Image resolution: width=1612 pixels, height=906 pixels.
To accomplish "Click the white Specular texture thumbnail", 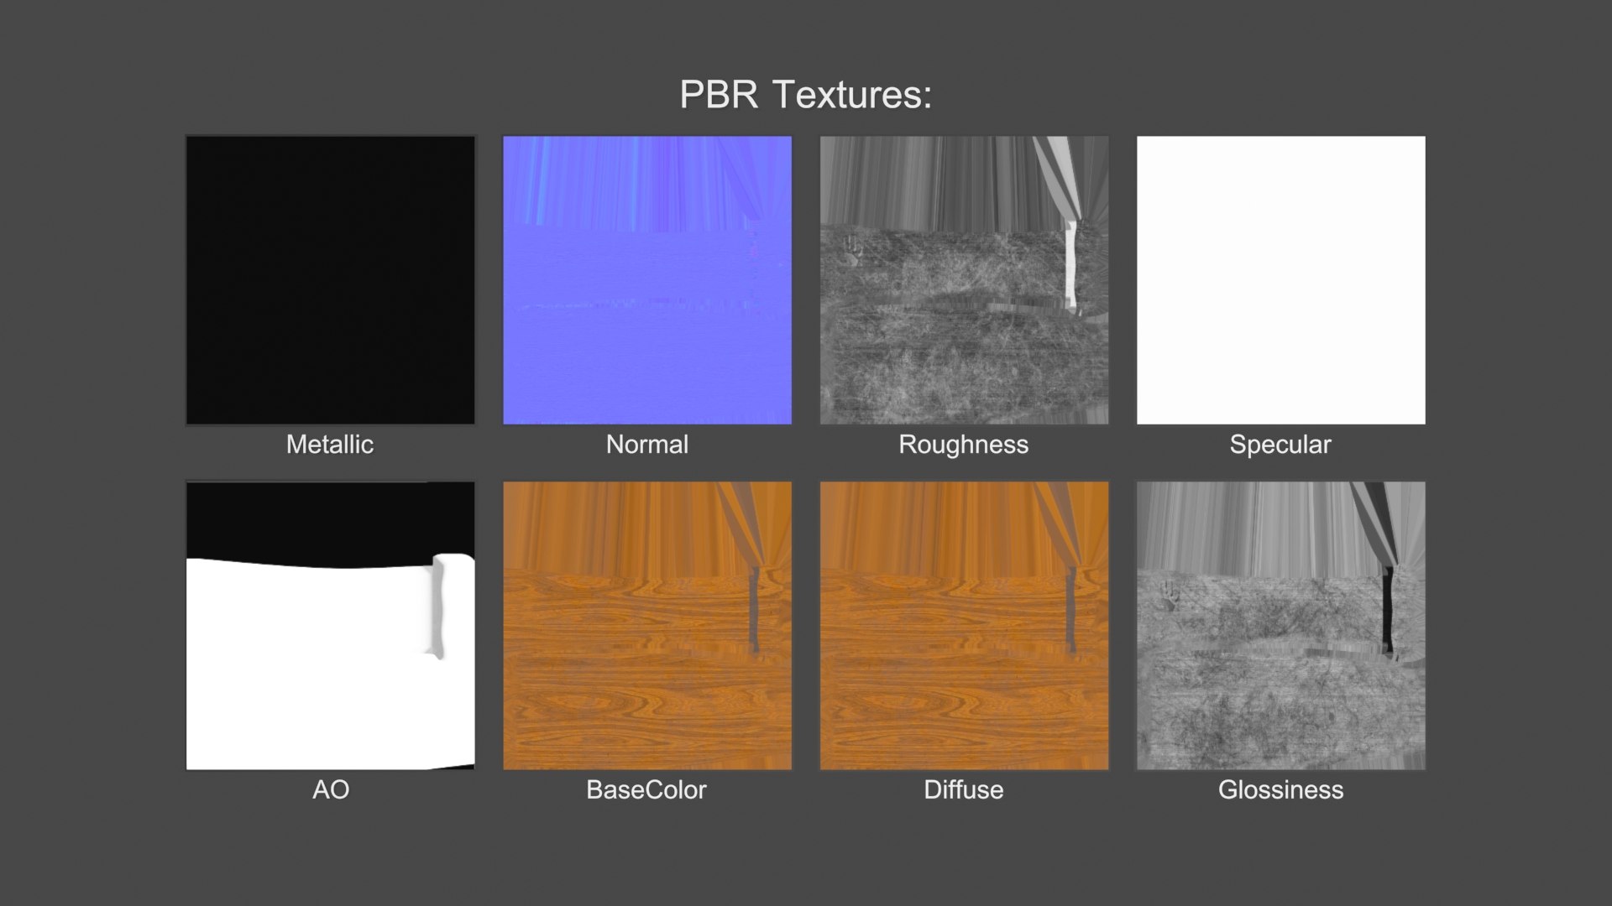I will 1280,280.
